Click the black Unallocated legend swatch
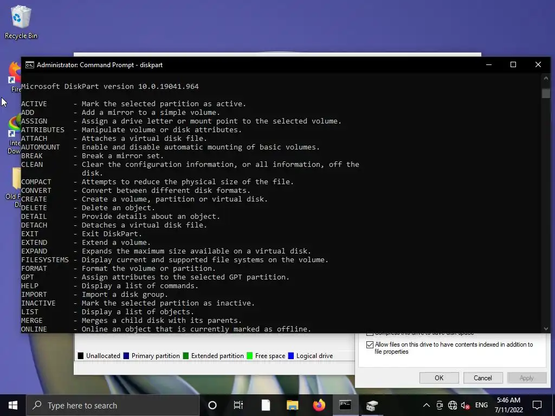555x416 pixels. pyautogui.click(x=81, y=355)
